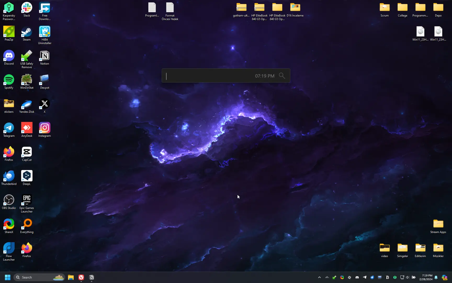Click the Notion tray icon
This screenshot has height=283, width=452.
[x=387, y=277]
